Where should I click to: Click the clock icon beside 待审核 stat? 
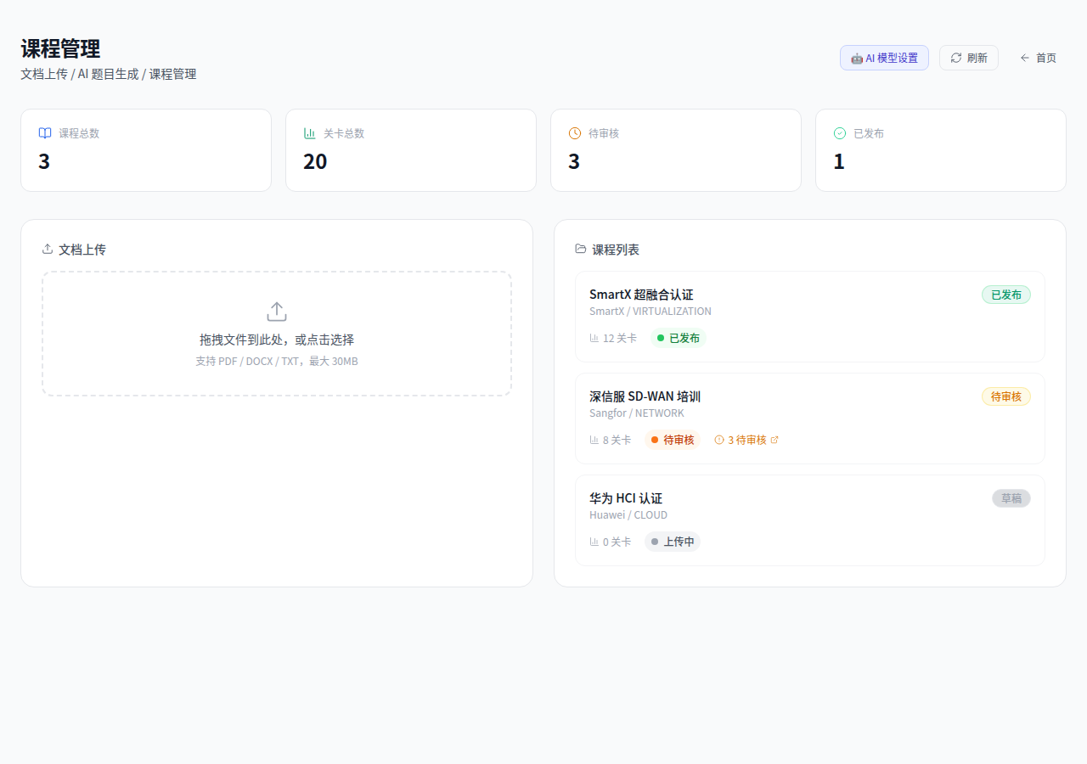575,133
